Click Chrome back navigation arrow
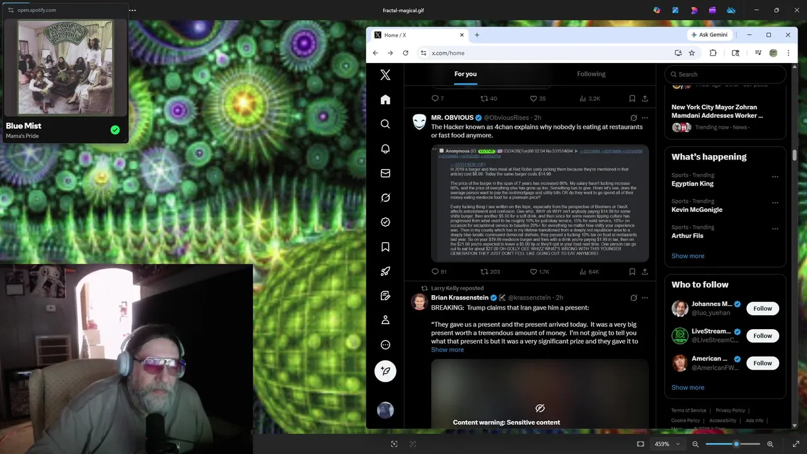The width and height of the screenshot is (807, 454). [x=375, y=53]
